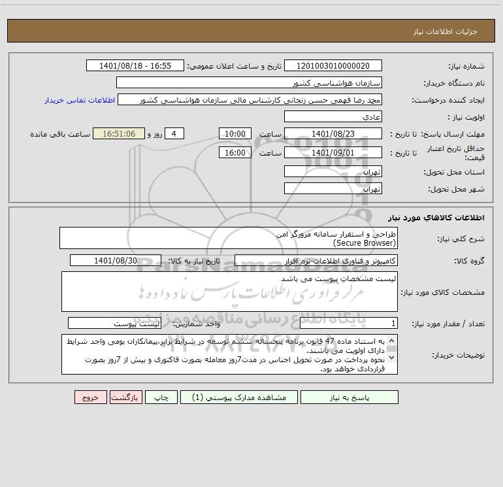503x487 pixels.
Task: Click response deadline date 1401/08/23
Action: tap(333, 133)
